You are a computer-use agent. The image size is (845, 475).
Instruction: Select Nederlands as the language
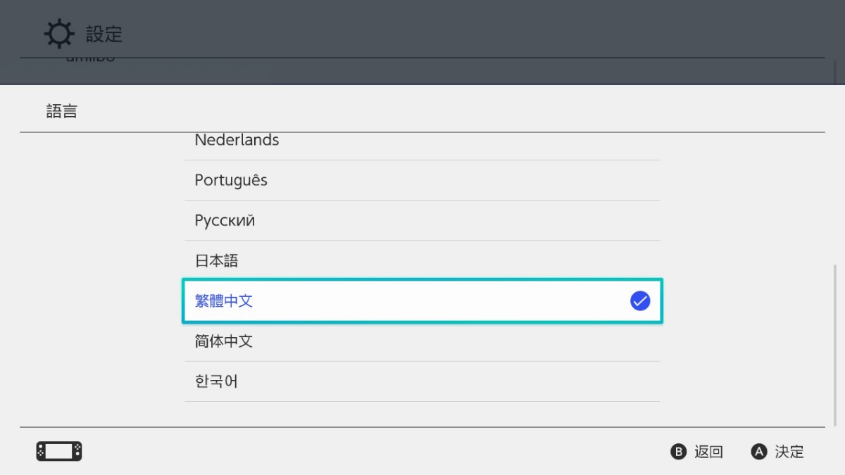click(x=237, y=141)
